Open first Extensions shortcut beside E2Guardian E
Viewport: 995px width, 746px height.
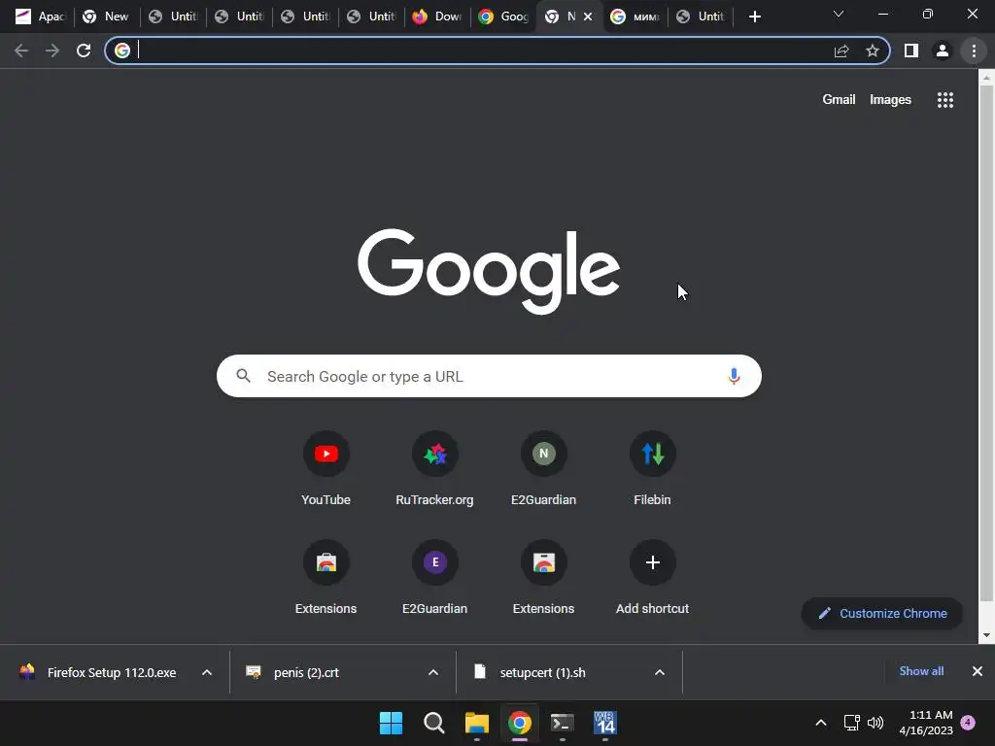(x=326, y=578)
